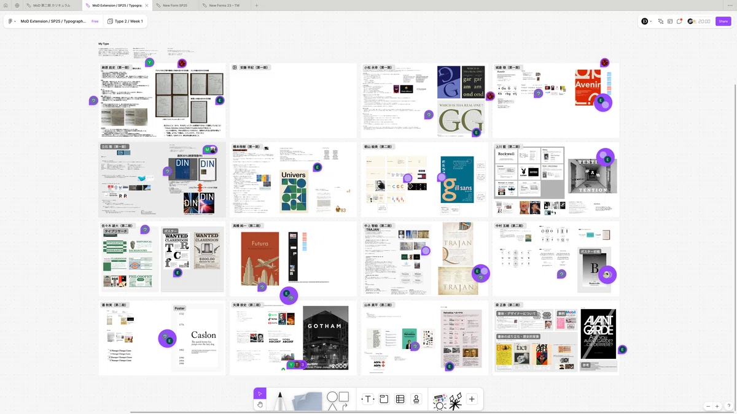Click the Share button

pos(723,21)
